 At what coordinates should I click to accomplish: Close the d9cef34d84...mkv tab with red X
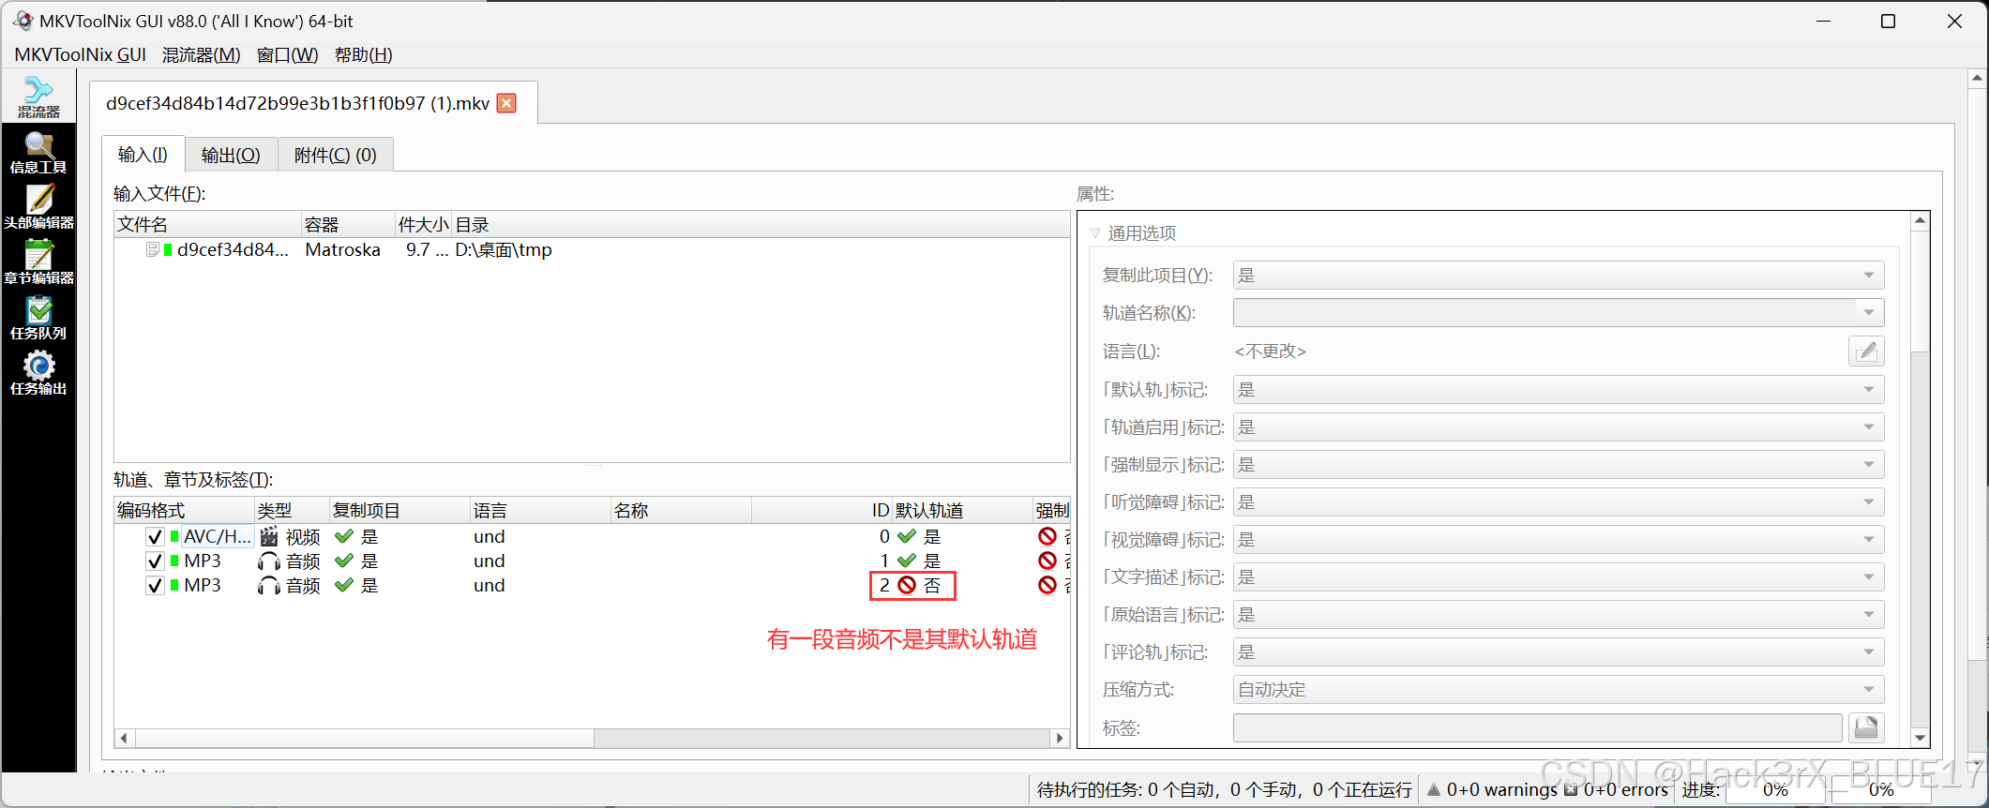(x=506, y=103)
